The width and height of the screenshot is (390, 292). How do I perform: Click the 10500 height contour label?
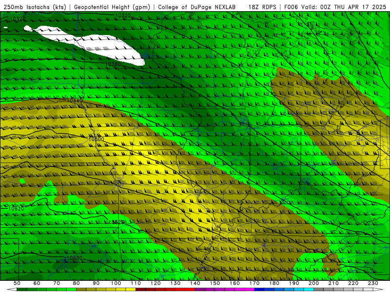(x=96, y=139)
